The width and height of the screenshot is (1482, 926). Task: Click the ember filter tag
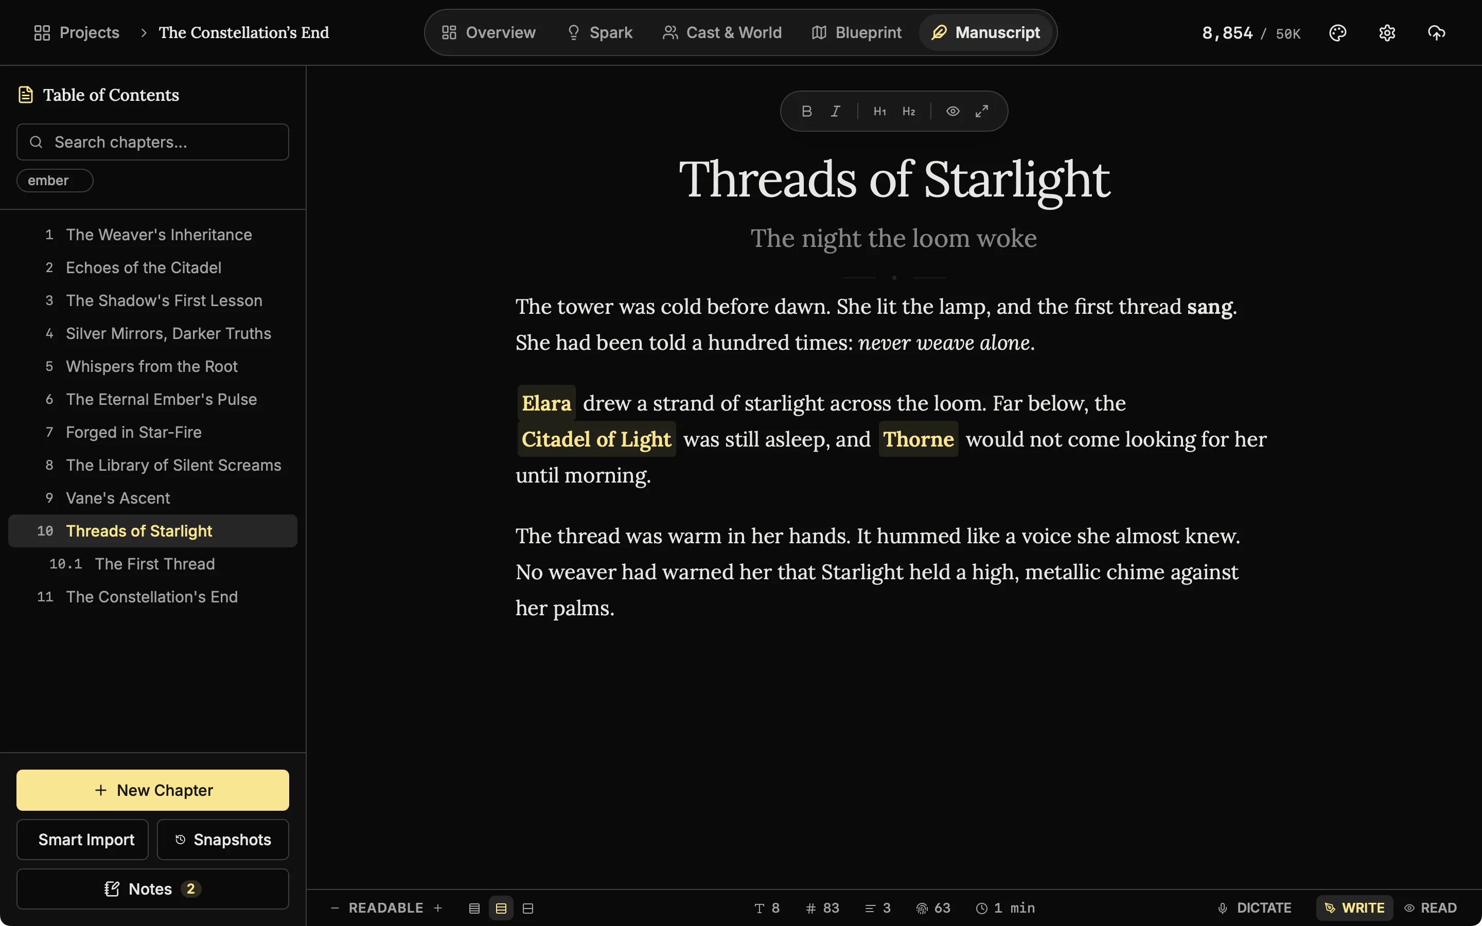(x=55, y=181)
